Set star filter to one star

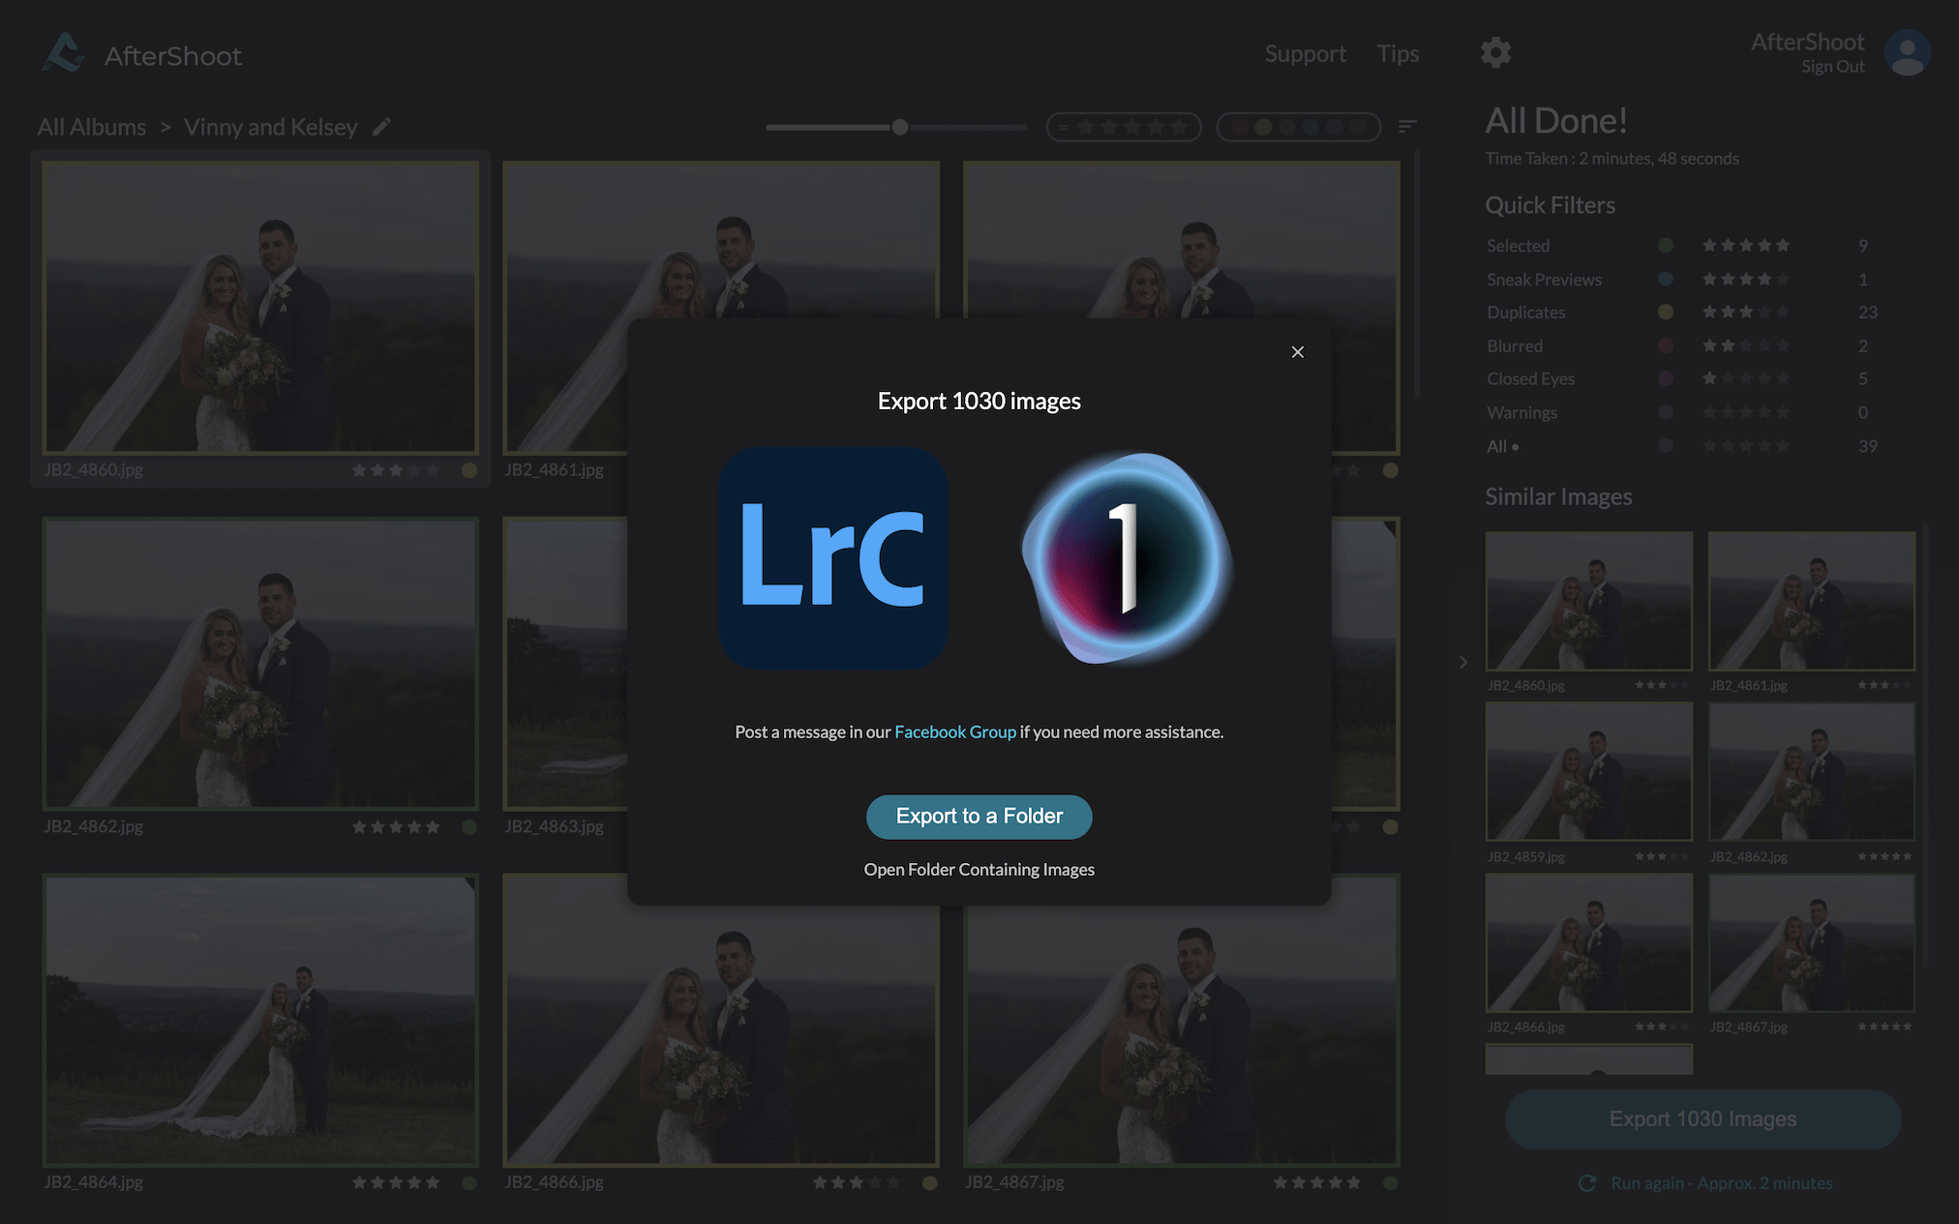point(1086,127)
